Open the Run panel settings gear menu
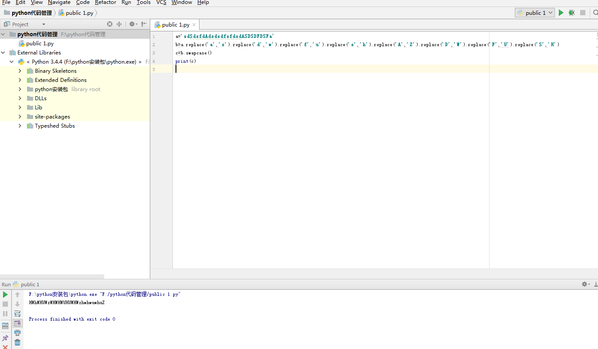Image resolution: width=598 pixels, height=349 pixels. point(585,284)
